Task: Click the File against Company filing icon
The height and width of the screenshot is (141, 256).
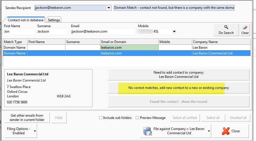Action: coord(147,131)
